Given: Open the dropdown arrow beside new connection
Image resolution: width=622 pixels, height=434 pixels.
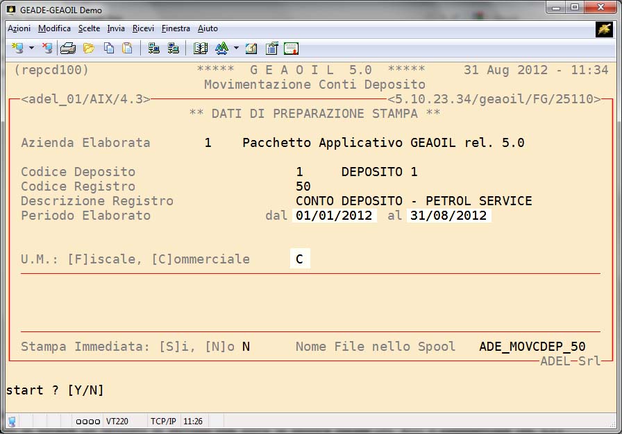Looking at the screenshot, I should tap(31, 49).
